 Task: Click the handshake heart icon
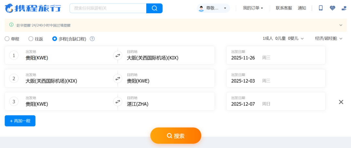[332, 8]
